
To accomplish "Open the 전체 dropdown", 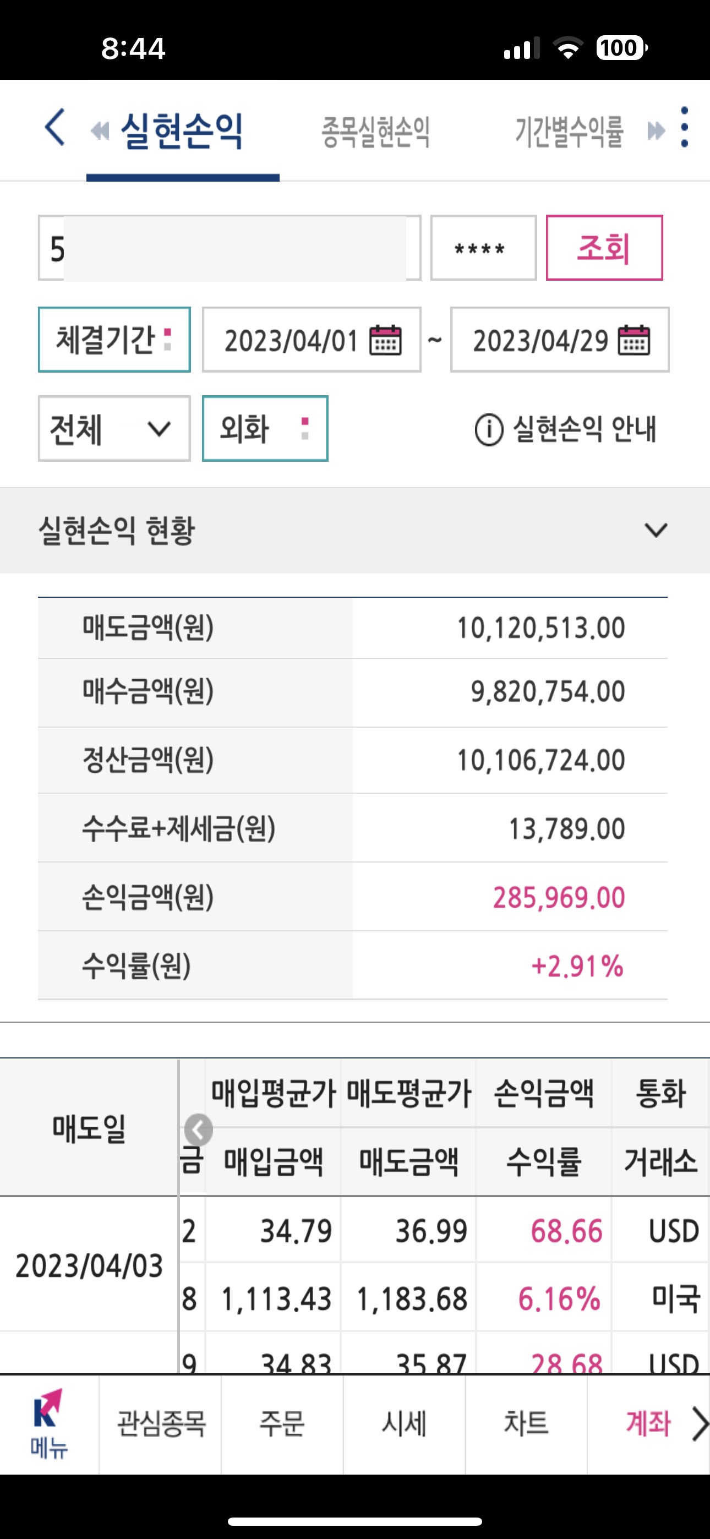I will point(114,428).
